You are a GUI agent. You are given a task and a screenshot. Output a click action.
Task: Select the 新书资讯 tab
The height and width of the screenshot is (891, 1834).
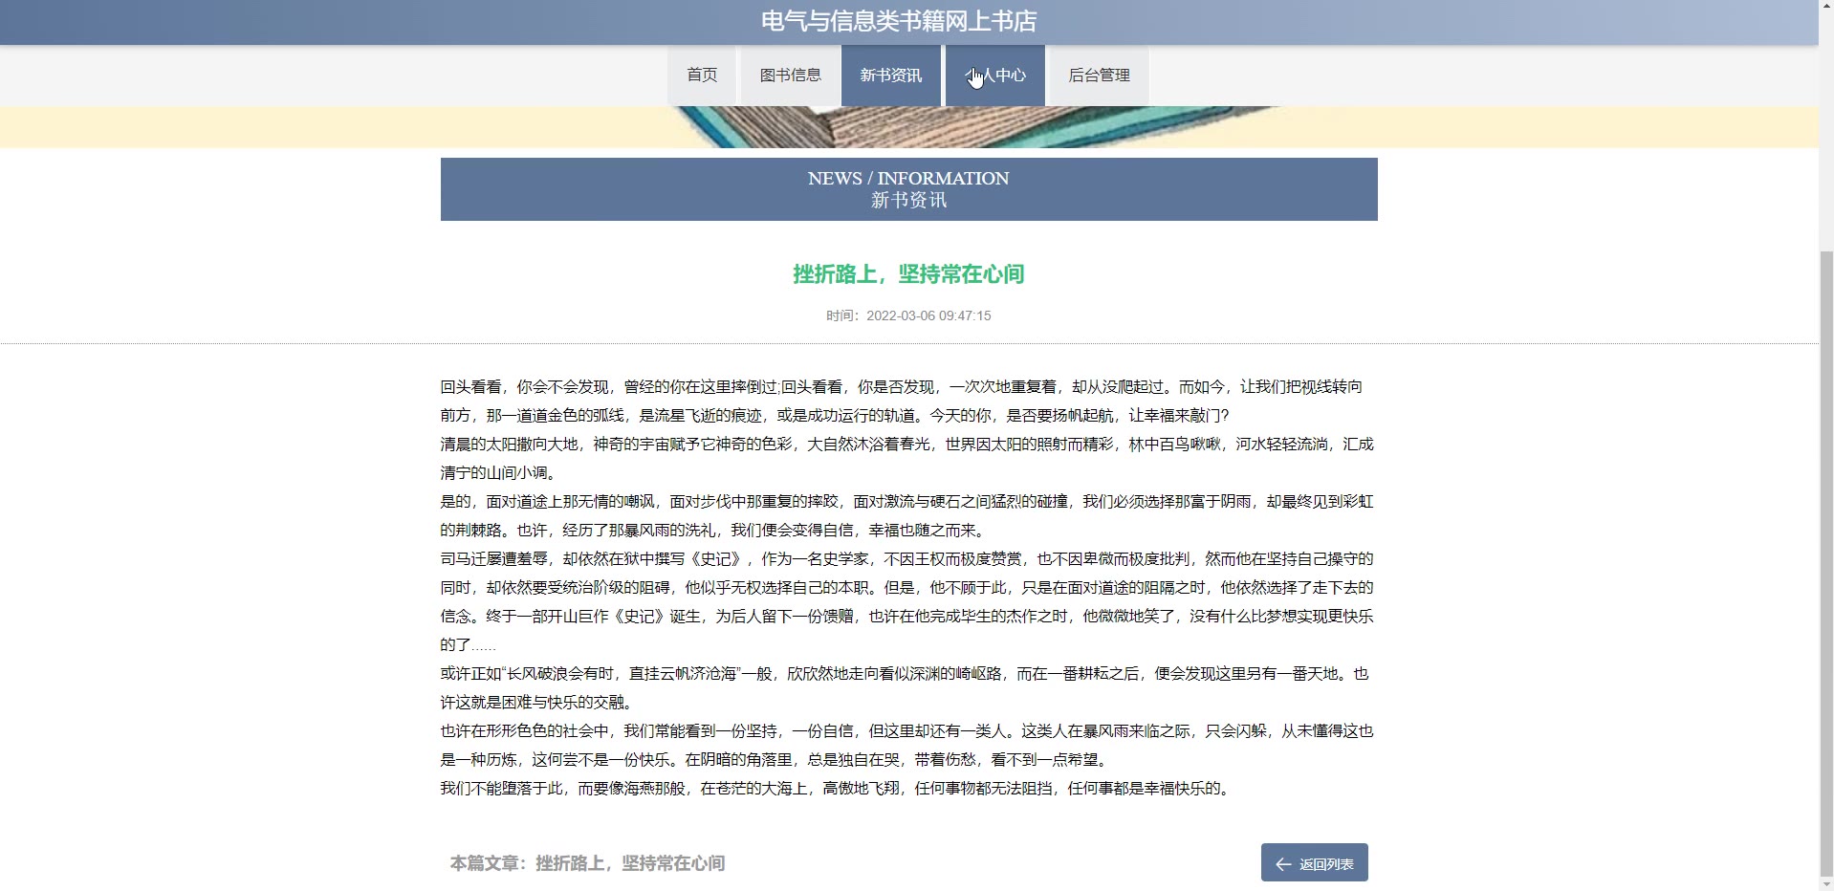[x=890, y=75]
